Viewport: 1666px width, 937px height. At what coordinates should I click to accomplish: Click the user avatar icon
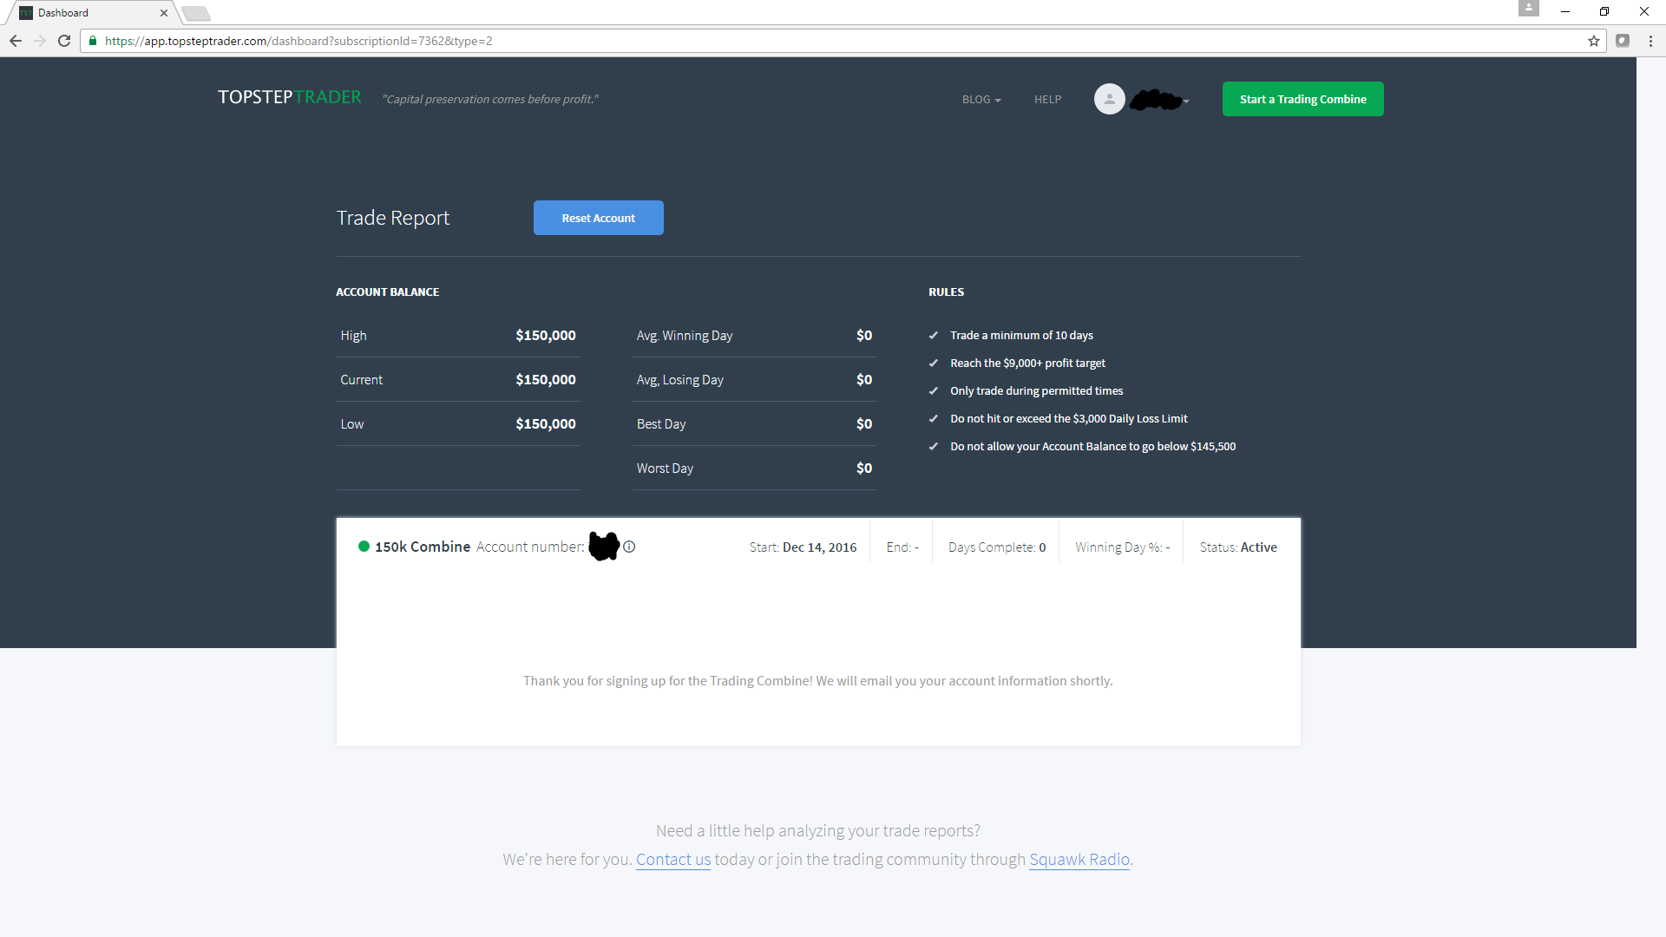1109,99
